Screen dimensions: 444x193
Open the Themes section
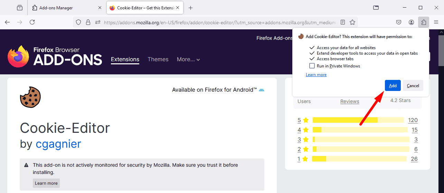click(x=158, y=59)
